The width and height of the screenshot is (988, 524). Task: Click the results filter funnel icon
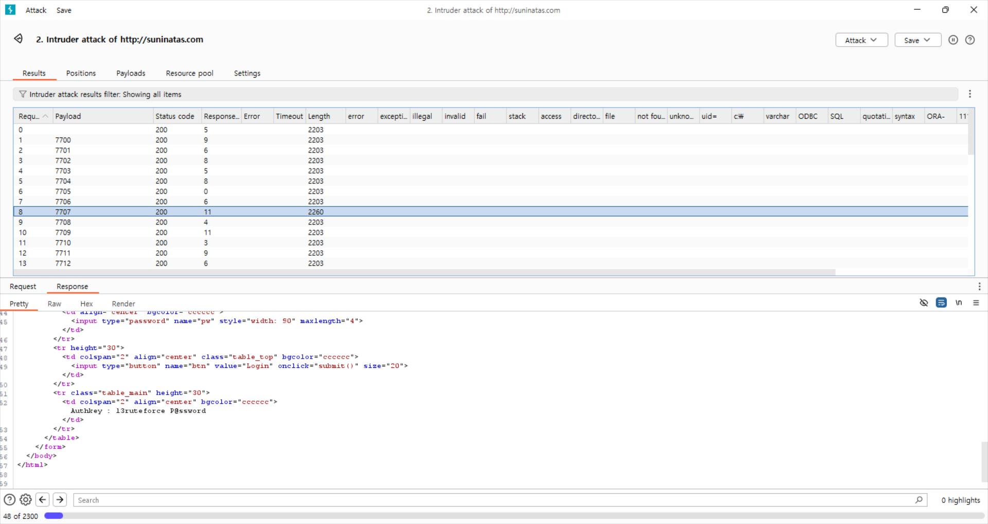pyautogui.click(x=23, y=94)
